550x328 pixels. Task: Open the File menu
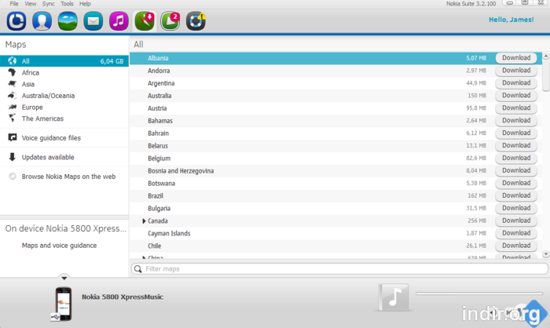[14, 4]
